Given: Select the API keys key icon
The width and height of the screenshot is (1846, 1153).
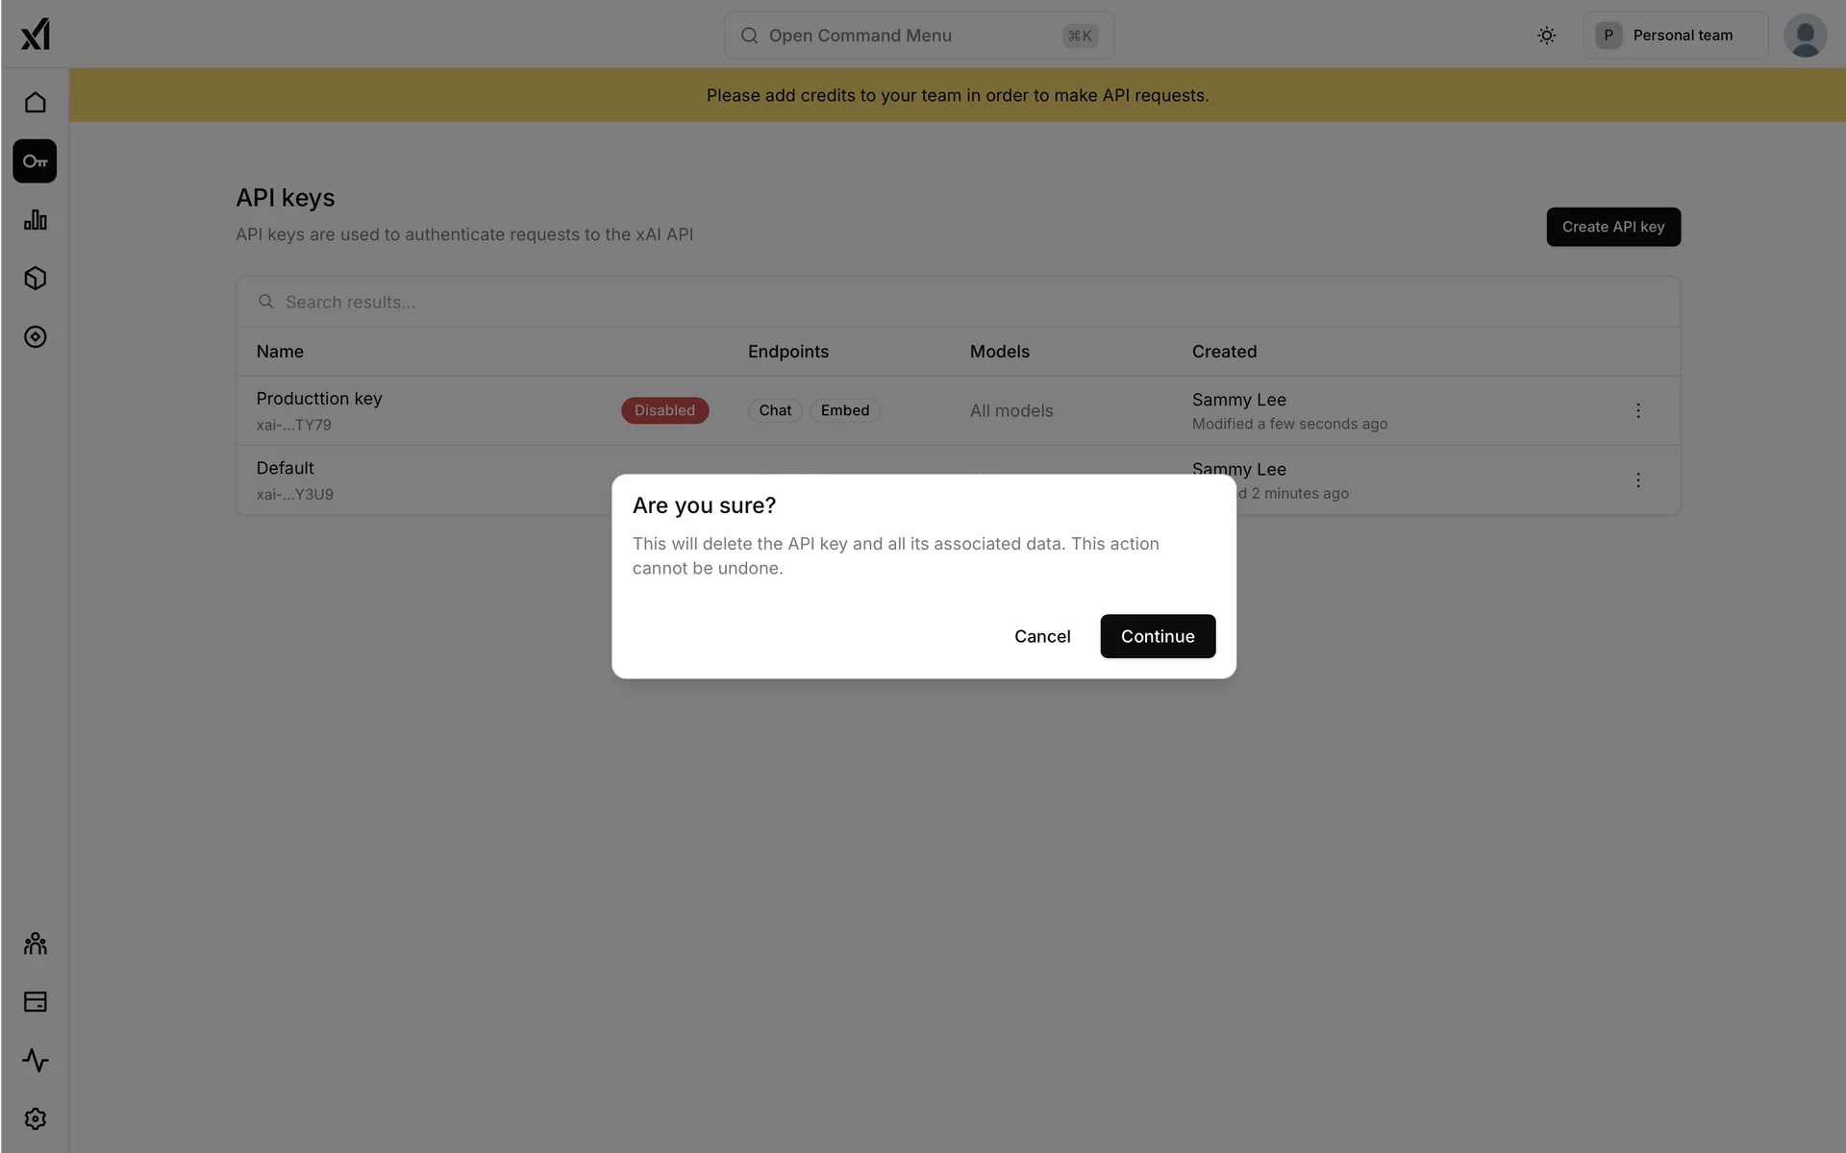Looking at the screenshot, I should point(36,161).
